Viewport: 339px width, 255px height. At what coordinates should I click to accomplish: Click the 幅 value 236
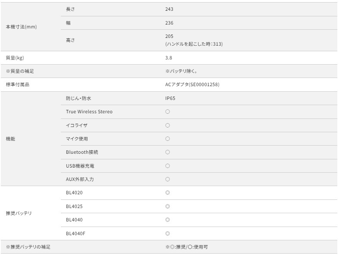click(169, 23)
